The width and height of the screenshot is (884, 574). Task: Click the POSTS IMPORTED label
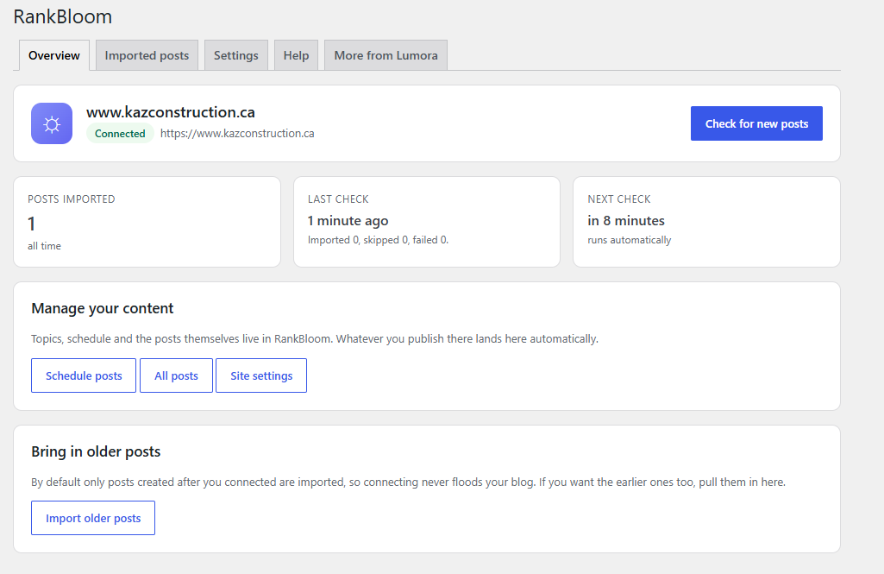71,199
